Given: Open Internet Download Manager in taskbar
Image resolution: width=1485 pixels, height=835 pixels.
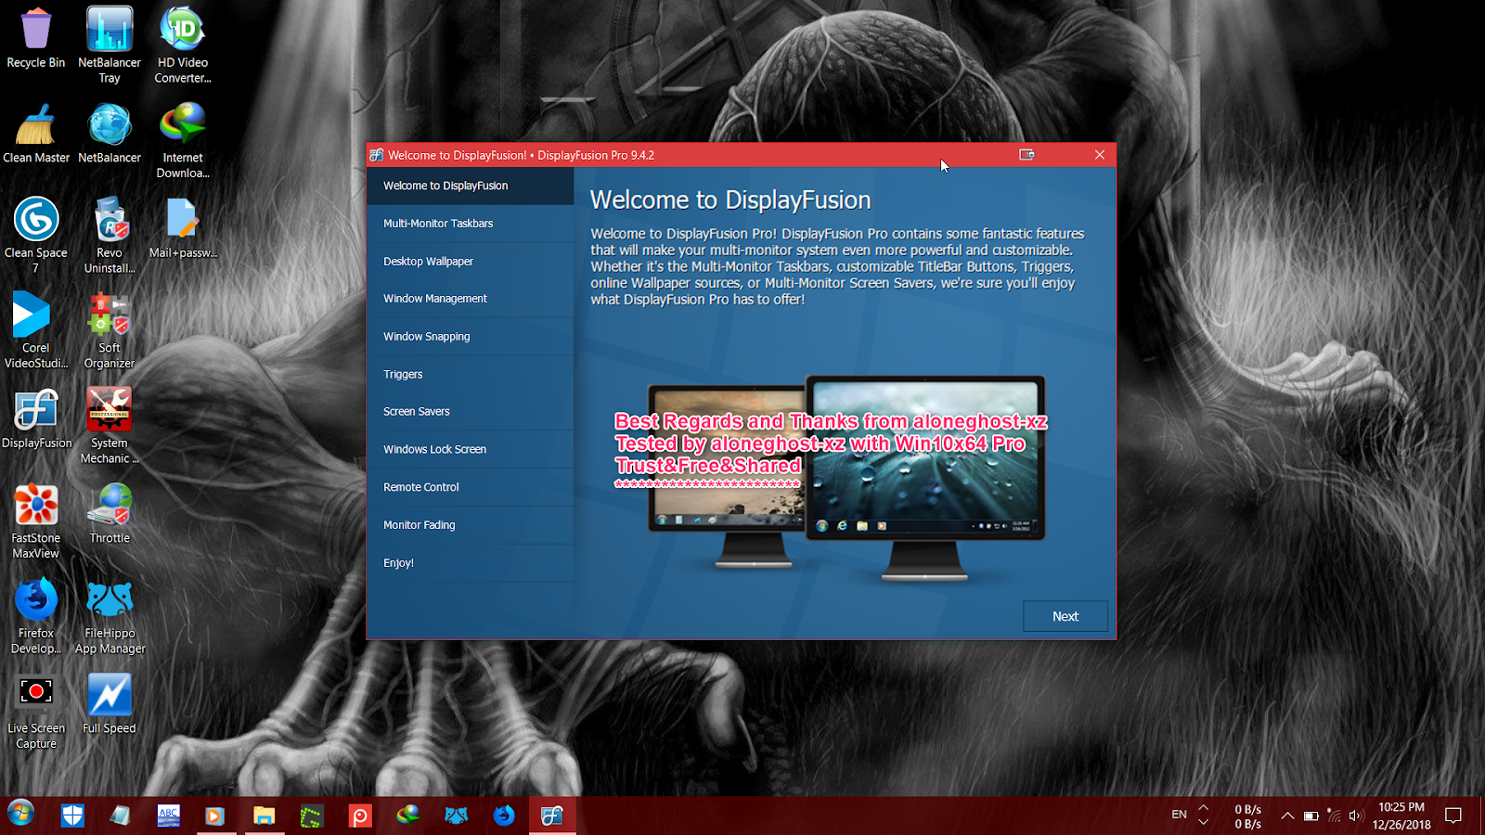Looking at the screenshot, I should 408,816.
